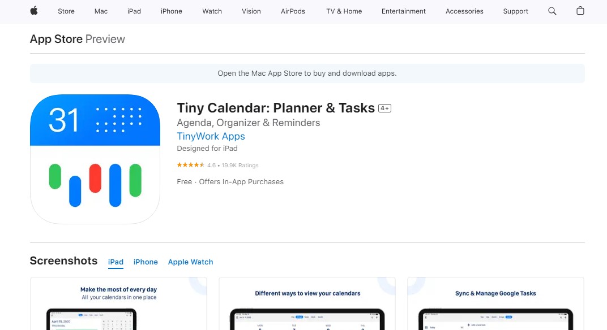607x330 pixels.
Task: Open the Mac App Store banner link
Action: [307, 73]
